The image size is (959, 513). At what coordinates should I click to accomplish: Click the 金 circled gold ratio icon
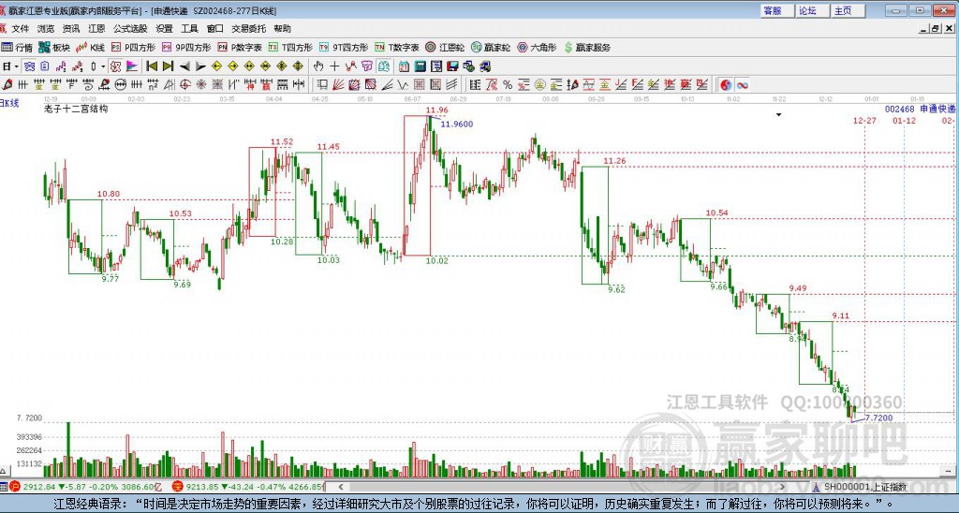tap(539, 85)
